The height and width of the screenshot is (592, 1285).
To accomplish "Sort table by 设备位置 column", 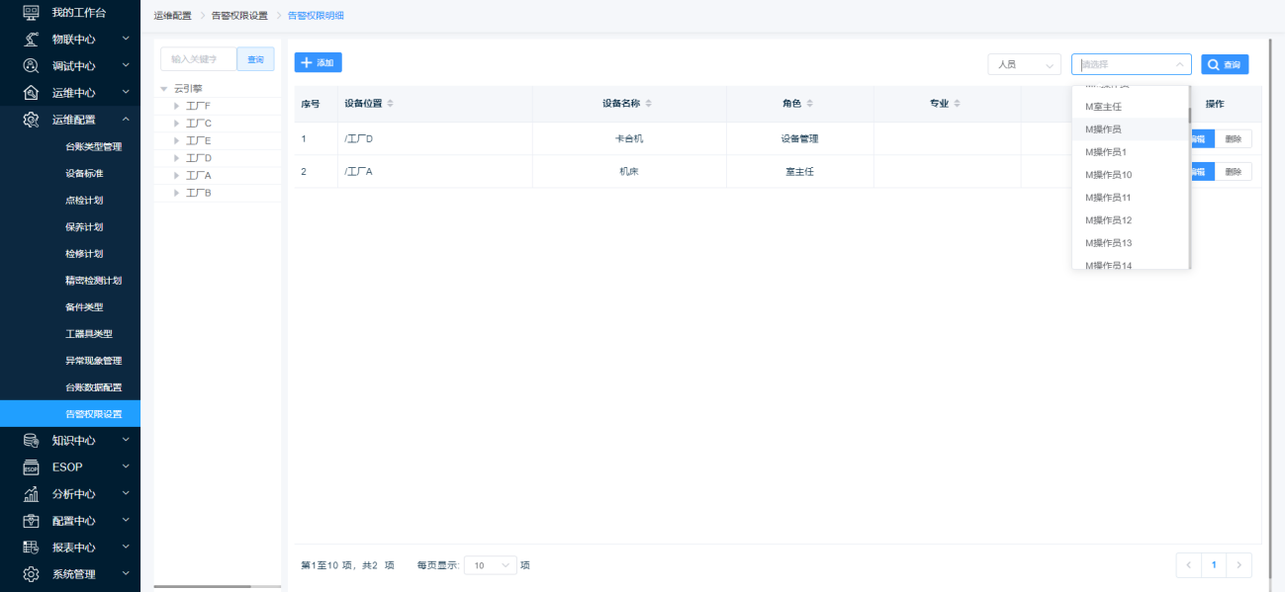I will pos(390,104).
